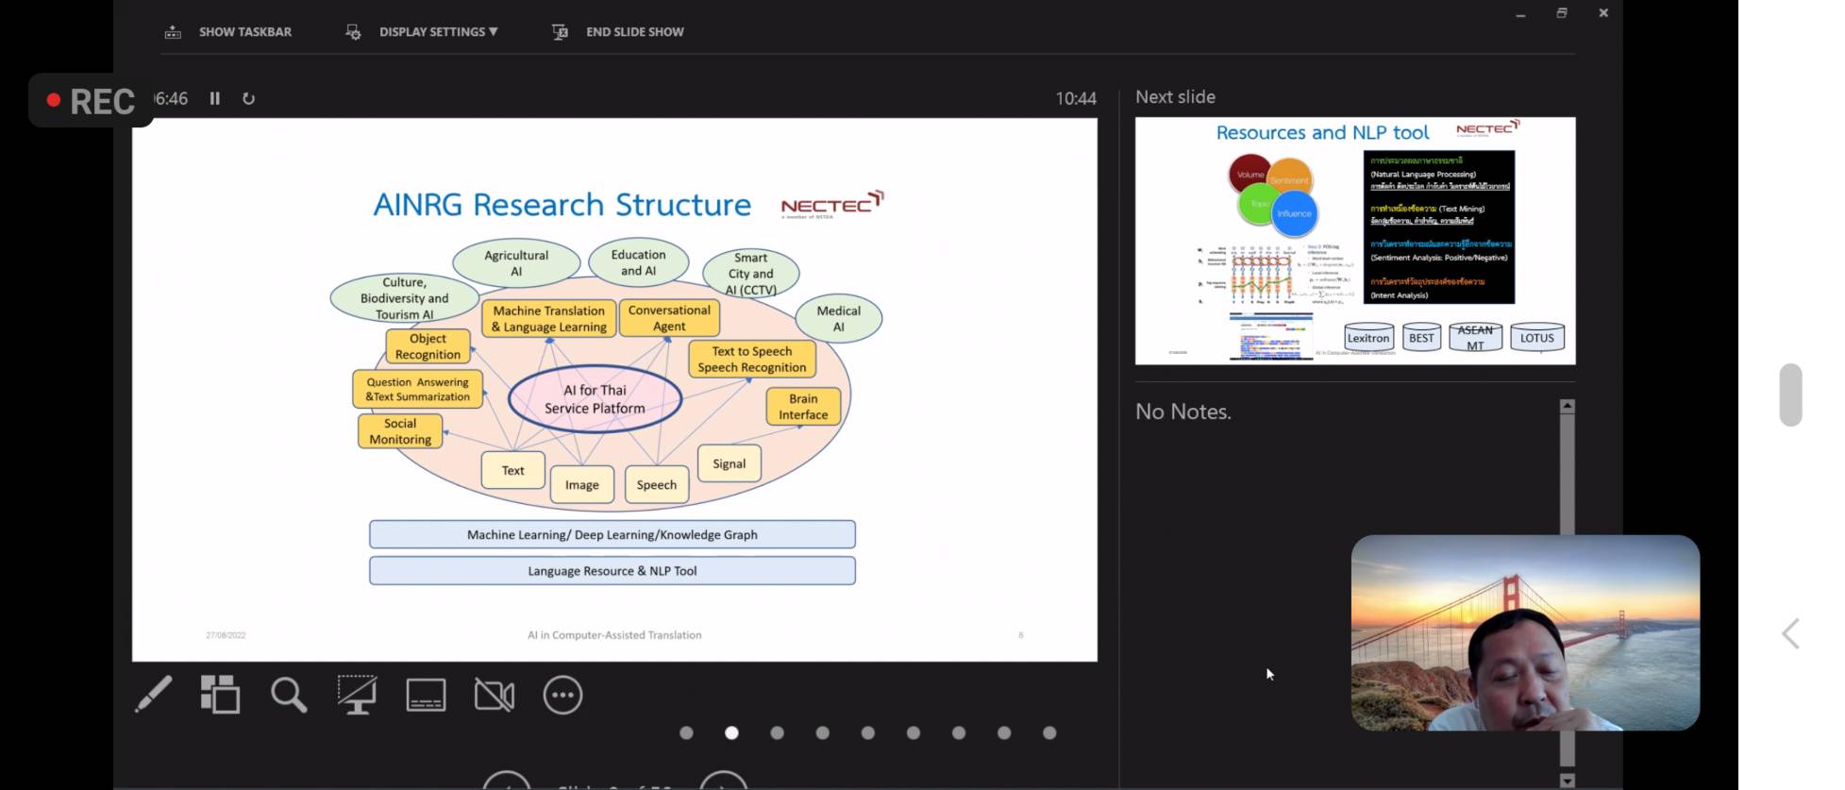1845x790 pixels.
Task: End the slide show
Action: [634, 32]
